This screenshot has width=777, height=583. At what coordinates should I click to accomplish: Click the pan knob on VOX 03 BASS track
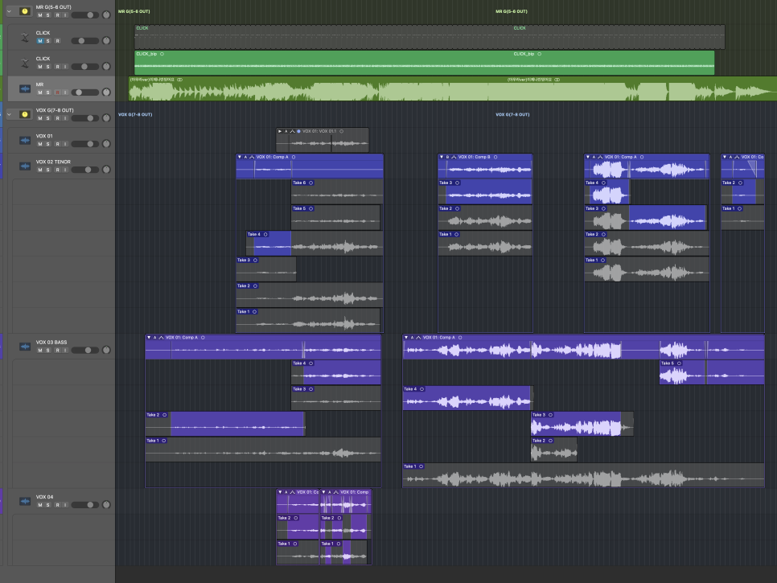[106, 350]
